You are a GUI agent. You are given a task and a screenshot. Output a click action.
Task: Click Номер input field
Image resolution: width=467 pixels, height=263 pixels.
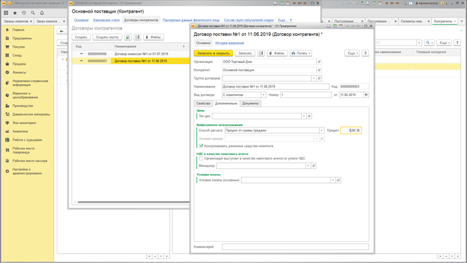click(x=306, y=95)
